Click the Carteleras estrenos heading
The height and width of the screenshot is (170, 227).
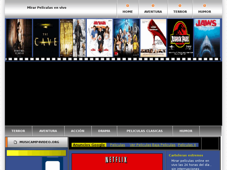(x=186, y=155)
